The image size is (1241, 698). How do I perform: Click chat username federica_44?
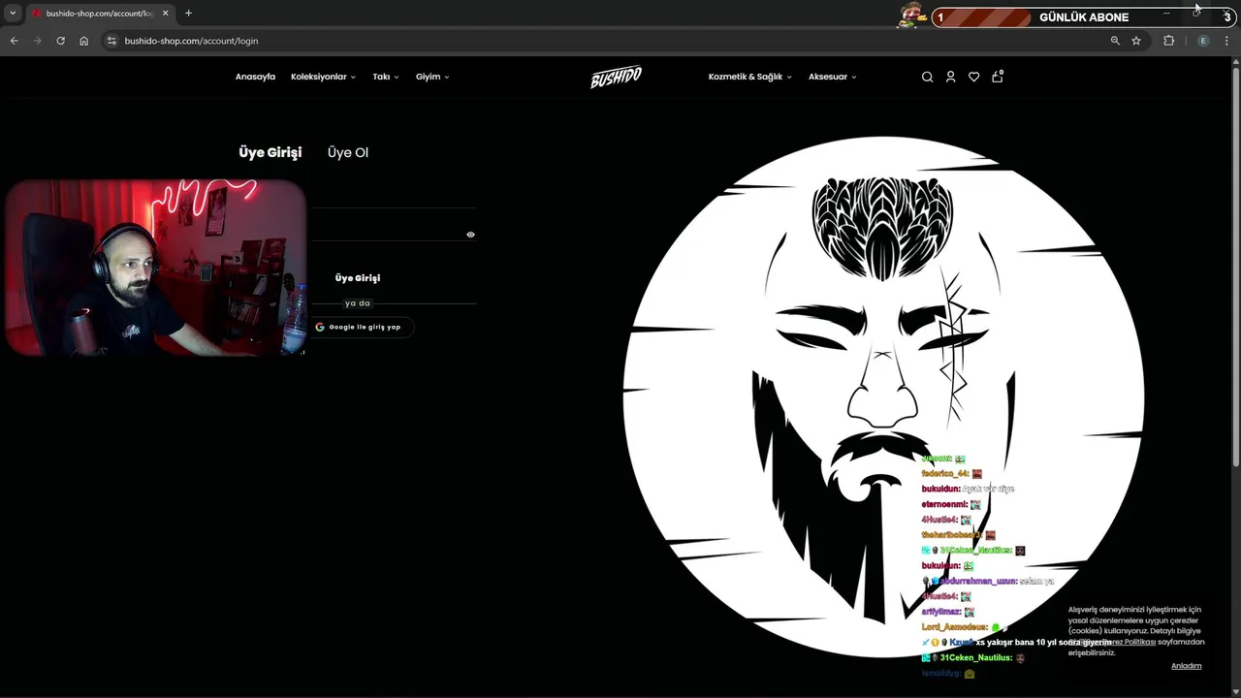tap(944, 473)
